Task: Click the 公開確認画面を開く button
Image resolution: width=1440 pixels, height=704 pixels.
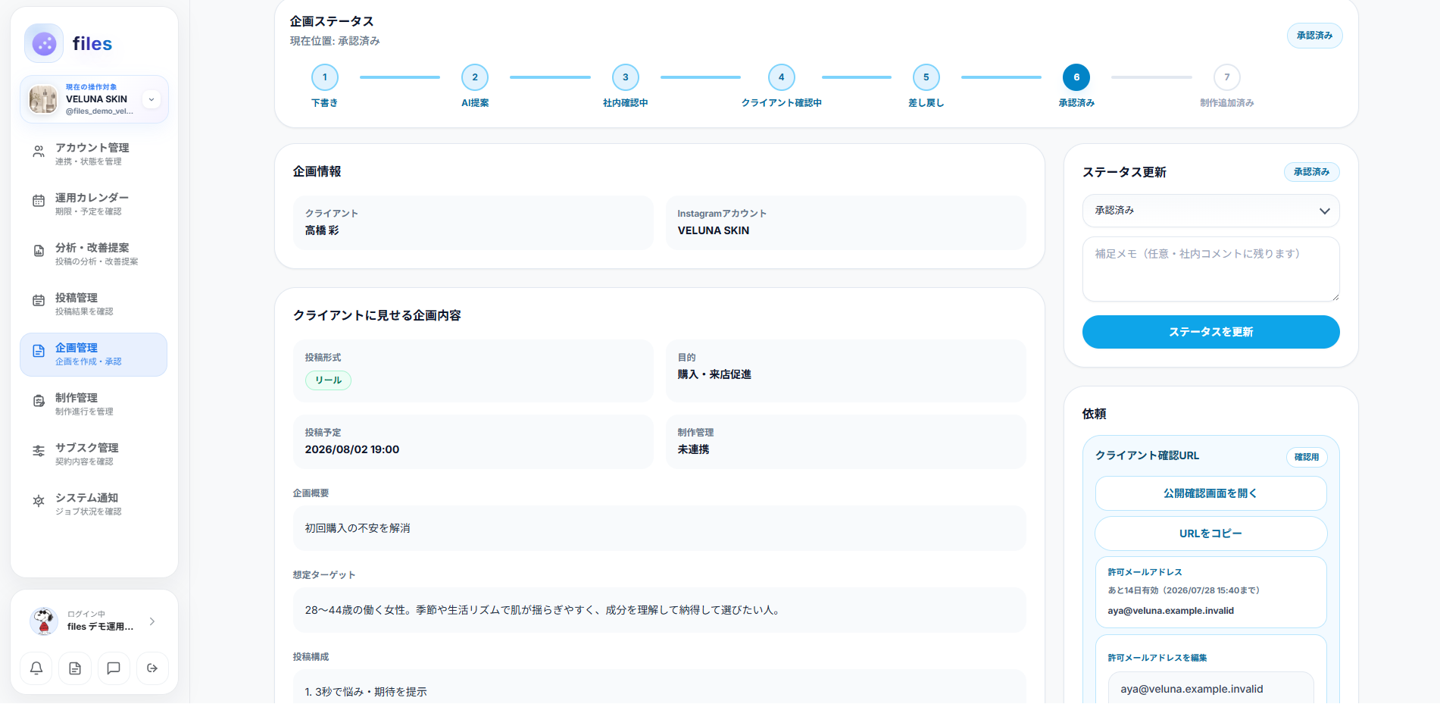Action: pyautogui.click(x=1211, y=493)
